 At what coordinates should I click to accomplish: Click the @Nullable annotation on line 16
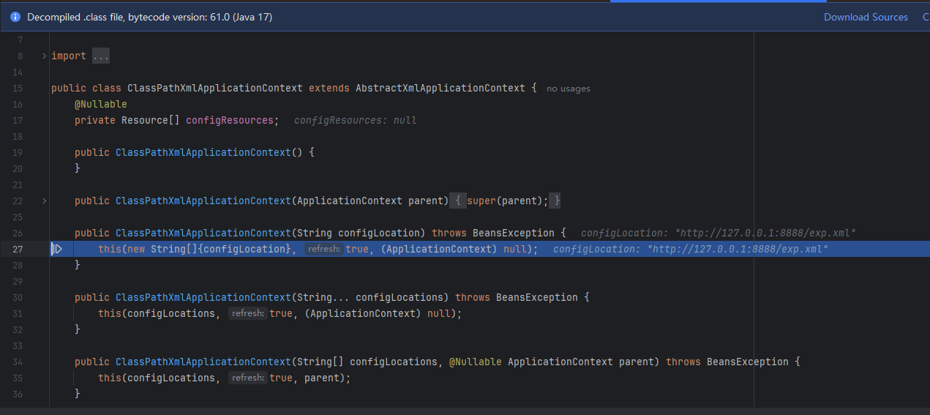101,104
